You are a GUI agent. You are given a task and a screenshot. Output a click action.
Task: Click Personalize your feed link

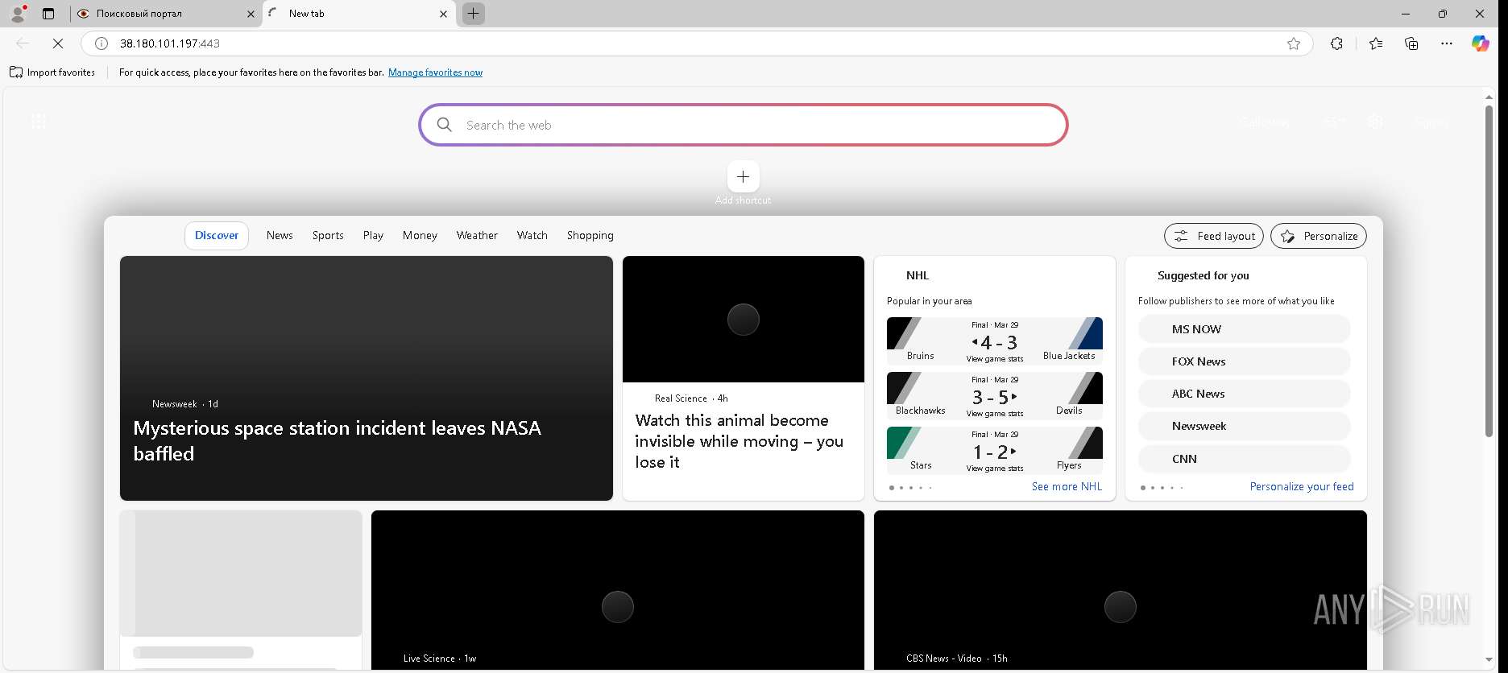(x=1302, y=487)
